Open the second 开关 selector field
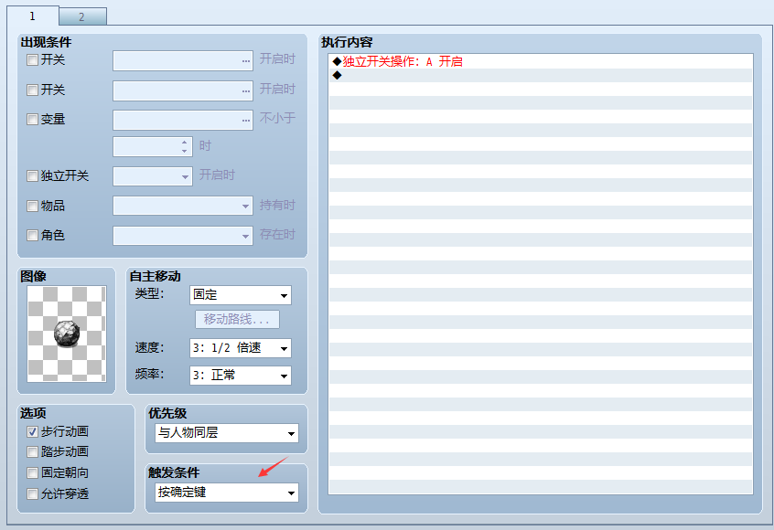The height and width of the screenshot is (530, 774). point(183,90)
